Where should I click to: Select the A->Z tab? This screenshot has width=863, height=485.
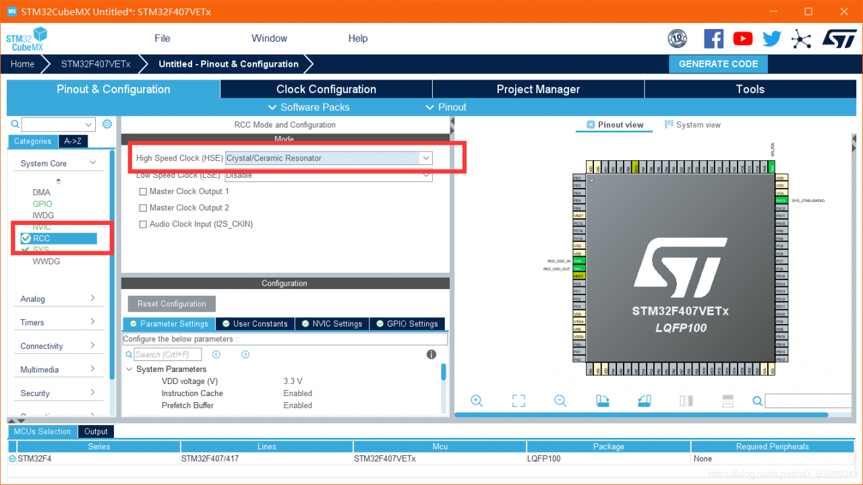pyautogui.click(x=73, y=141)
